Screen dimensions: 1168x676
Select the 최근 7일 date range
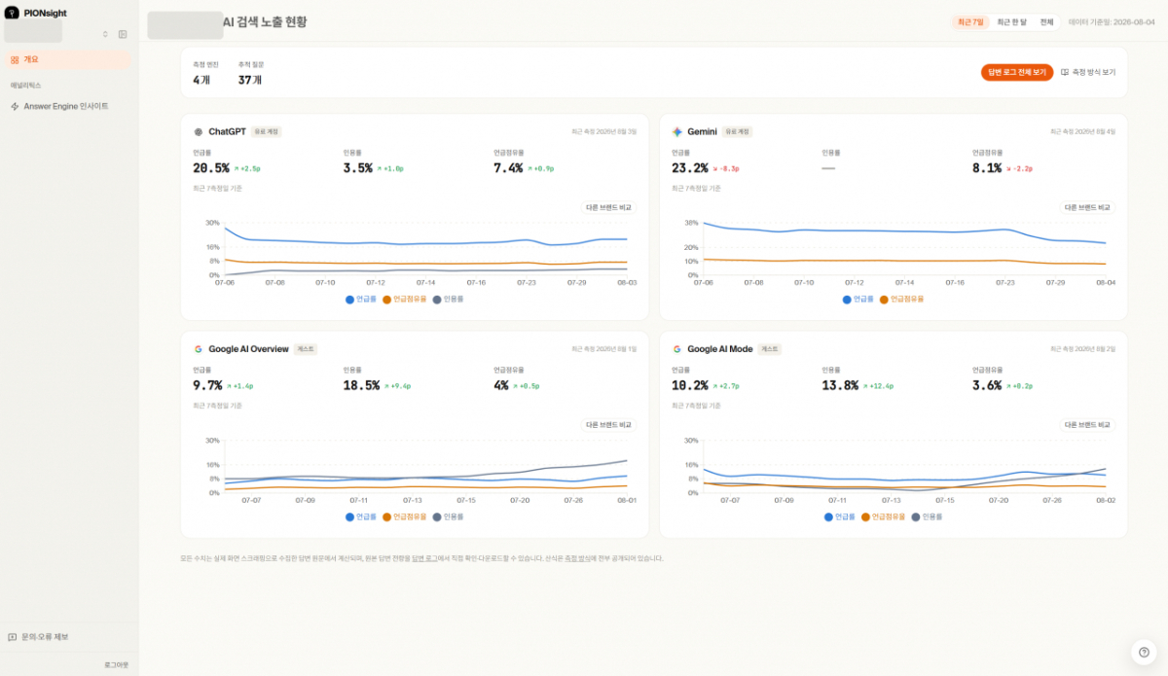970,21
